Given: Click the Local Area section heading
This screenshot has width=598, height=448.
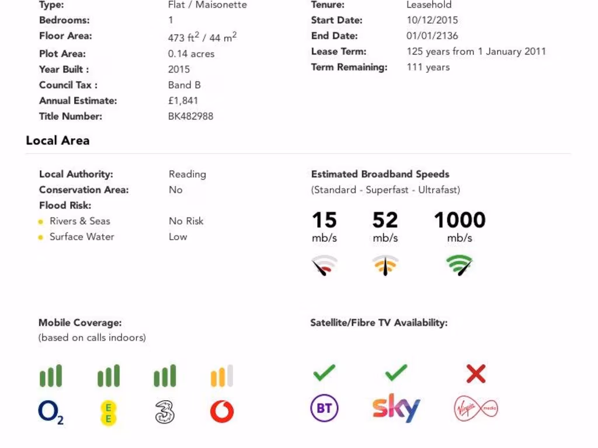Looking at the screenshot, I should [58, 141].
